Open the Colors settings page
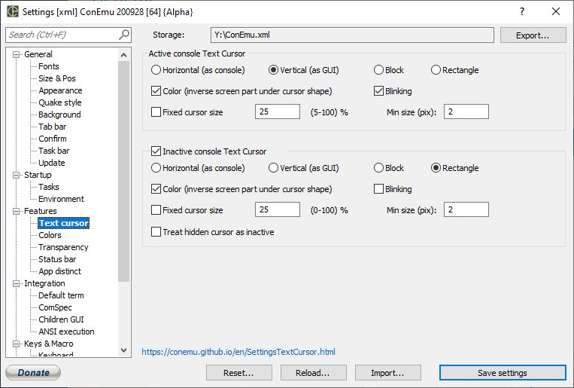 click(50, 235)
